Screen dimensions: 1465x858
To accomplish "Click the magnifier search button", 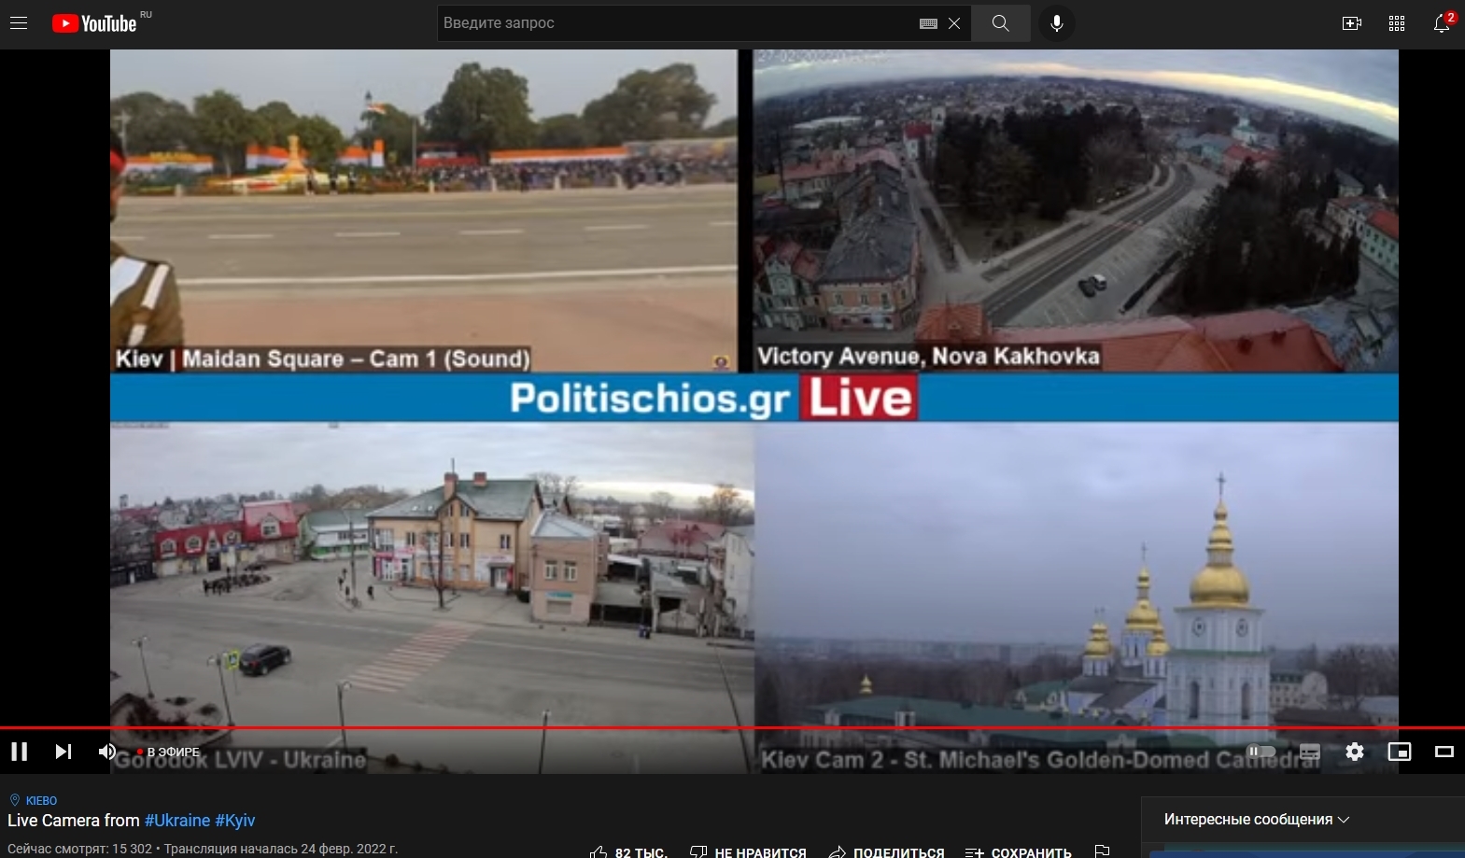I will tap(1001, 23).
